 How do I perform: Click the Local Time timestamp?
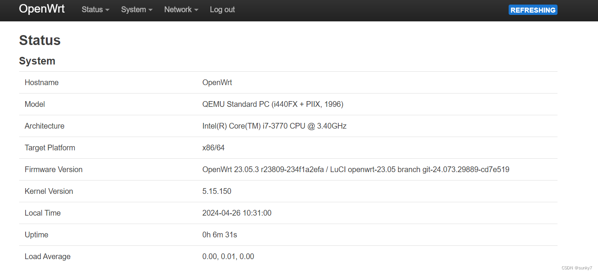pyautogui.click(x=237, y=213)
